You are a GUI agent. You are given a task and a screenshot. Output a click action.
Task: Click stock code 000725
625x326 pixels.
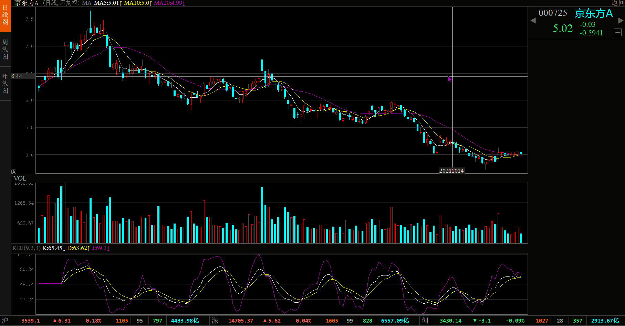(x=553, y=13)
